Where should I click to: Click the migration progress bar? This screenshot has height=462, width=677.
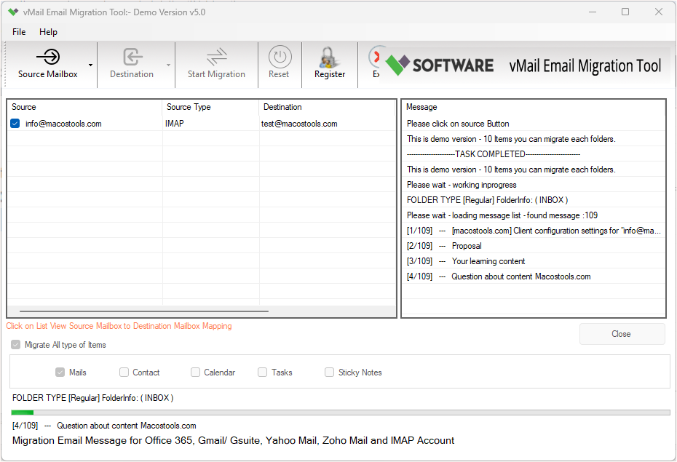(341, 413)
